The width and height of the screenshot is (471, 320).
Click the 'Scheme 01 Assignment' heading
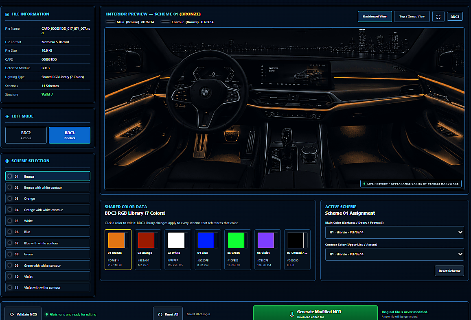tap(350, 213)
